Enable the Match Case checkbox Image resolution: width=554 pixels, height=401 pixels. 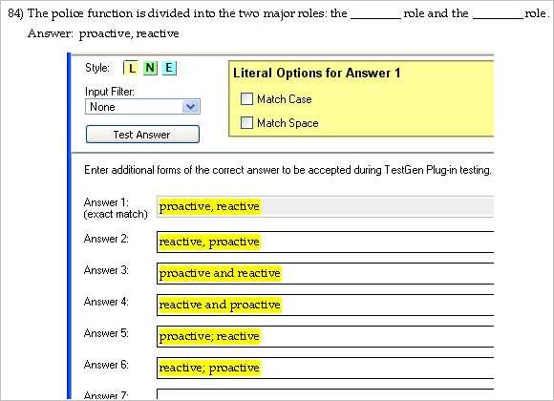(x=246, y=99)
